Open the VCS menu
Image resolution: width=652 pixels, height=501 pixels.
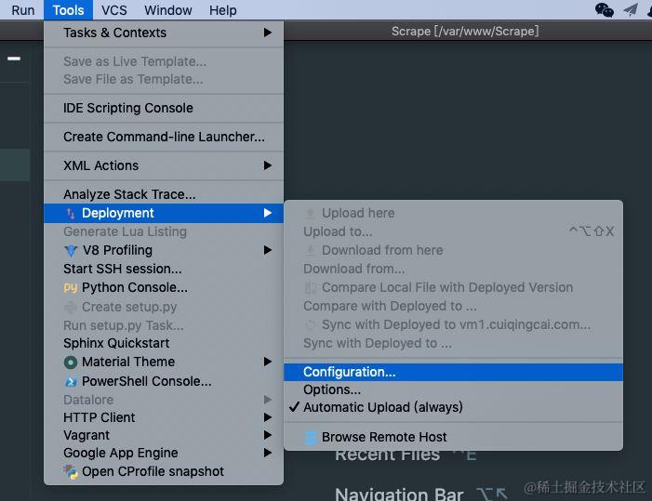click(113, 10)
